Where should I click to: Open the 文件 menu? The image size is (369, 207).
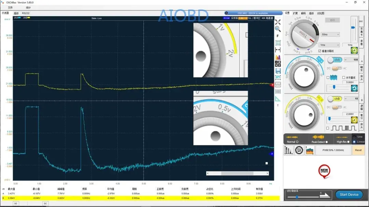pos(10,7)
